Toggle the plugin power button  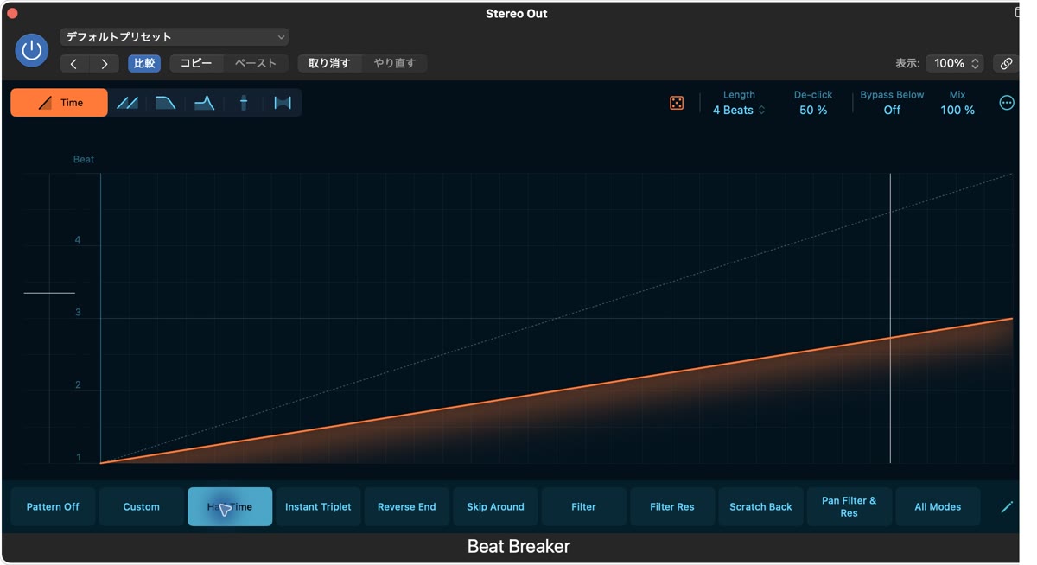[x=32, y=50]
